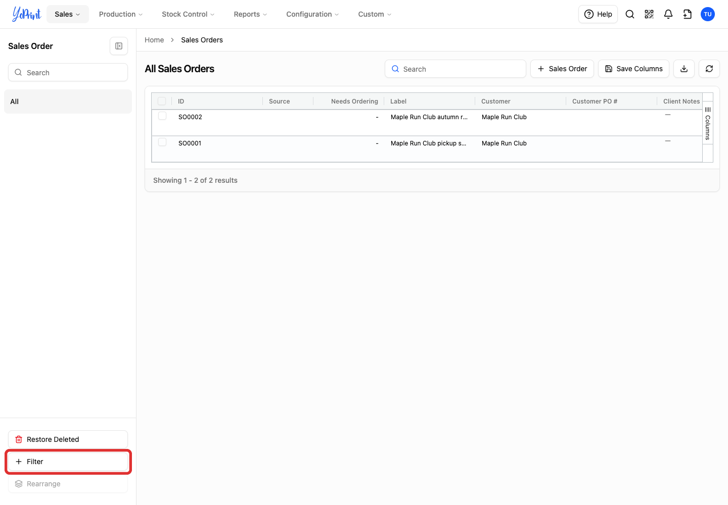Sort by Needs Ordering column header
This screenshot has height=505, width=728.
[348, 101]
